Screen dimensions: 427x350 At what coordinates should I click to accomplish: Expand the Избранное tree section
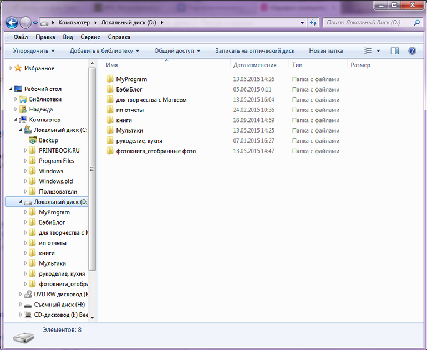pyautogui.click(x=11, y=68)
